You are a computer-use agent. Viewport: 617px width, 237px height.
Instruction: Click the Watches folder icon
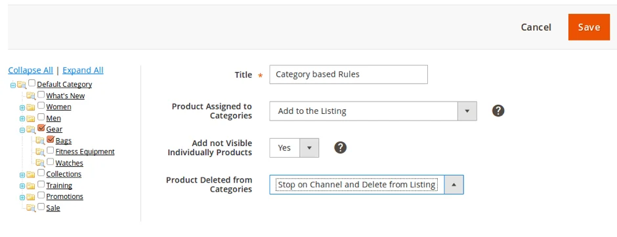pyautogui.click(x=40, y=163)
